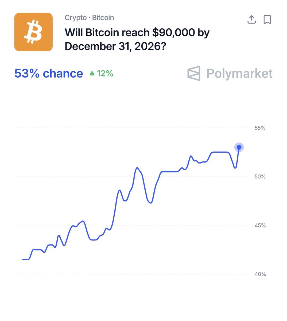
Task: Click the chart line's starting point
Action: pos(23,259)
